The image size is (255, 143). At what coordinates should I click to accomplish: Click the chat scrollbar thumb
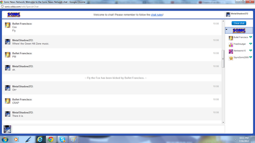point(223,59)
